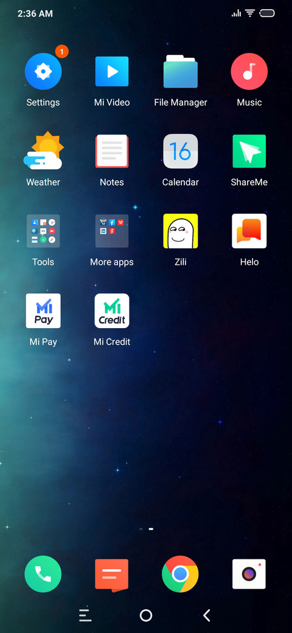This screenshot has height=633, width=292.
Task: Open the Messages app in dock
Action: click(112, 575)
